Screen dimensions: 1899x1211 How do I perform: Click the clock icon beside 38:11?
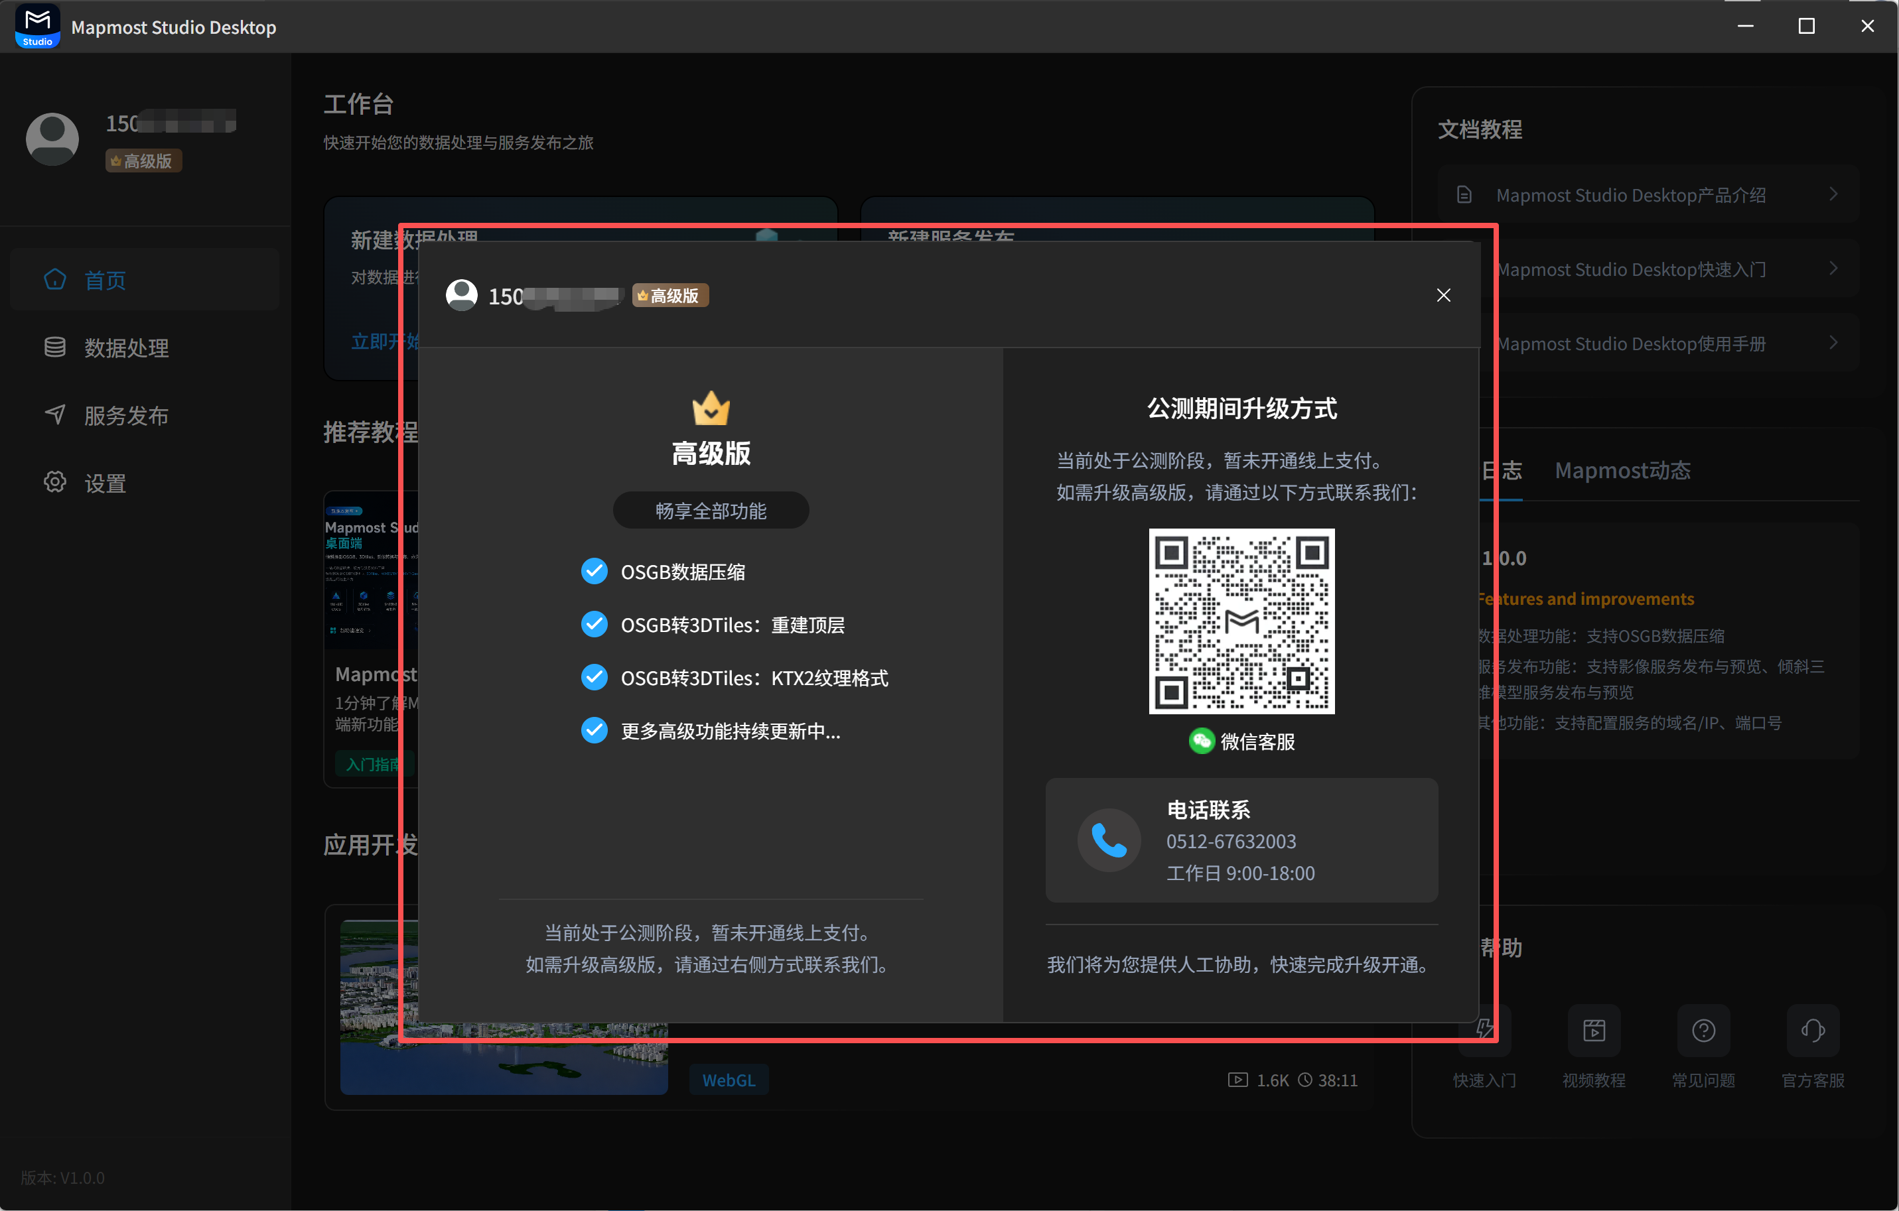[1306, 1080]
